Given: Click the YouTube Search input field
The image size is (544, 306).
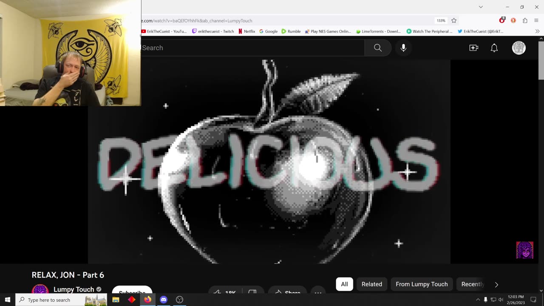Looking at the screenshot, I should pos(252,48).
